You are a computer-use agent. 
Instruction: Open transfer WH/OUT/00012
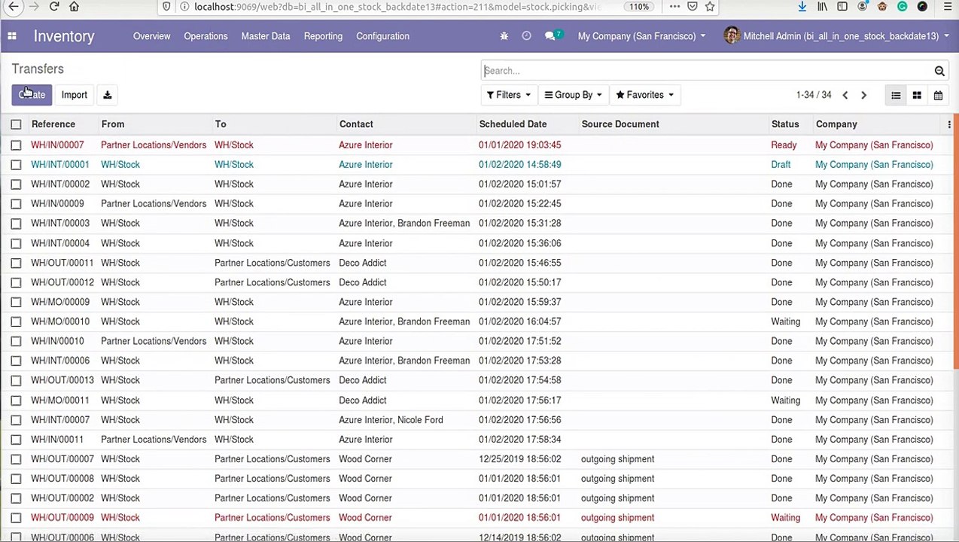[x=62, y=282]
